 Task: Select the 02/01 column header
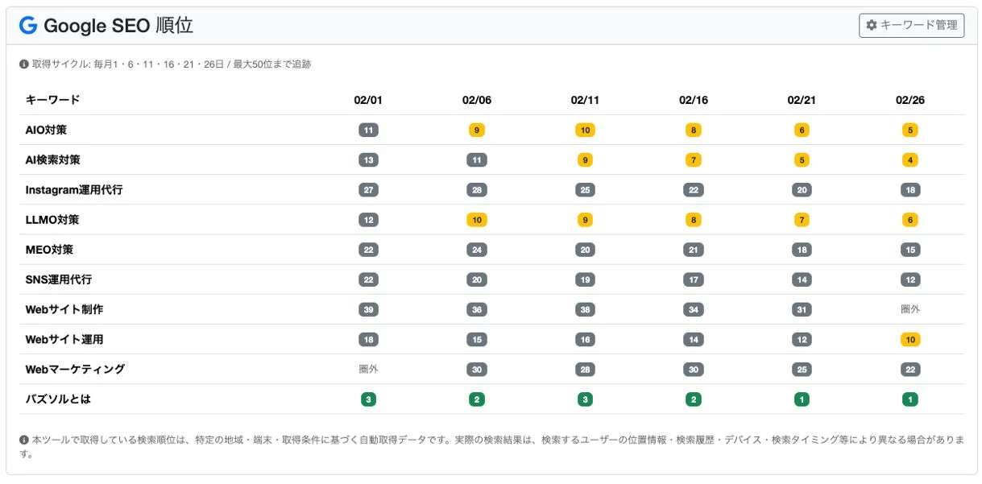[367, 100]
